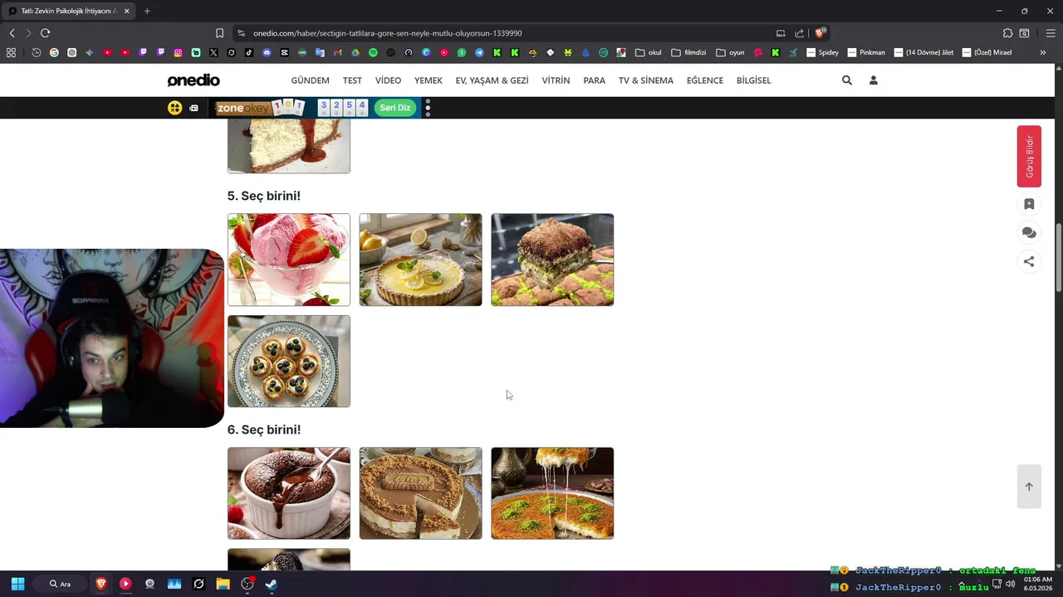Click the Seri Diz button

pyautogui.click(x=395, y=108)
